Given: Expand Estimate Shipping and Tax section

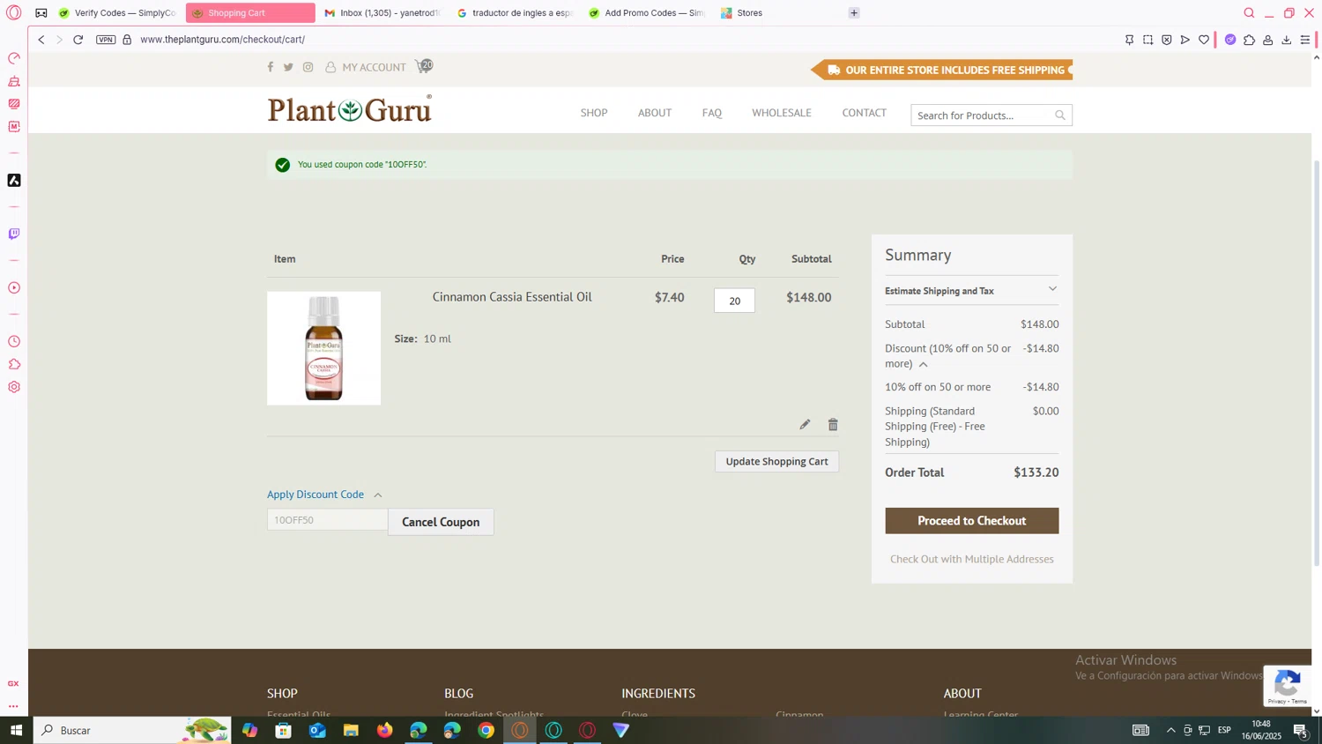Looking at the screenshot, I should pos(971,290).
